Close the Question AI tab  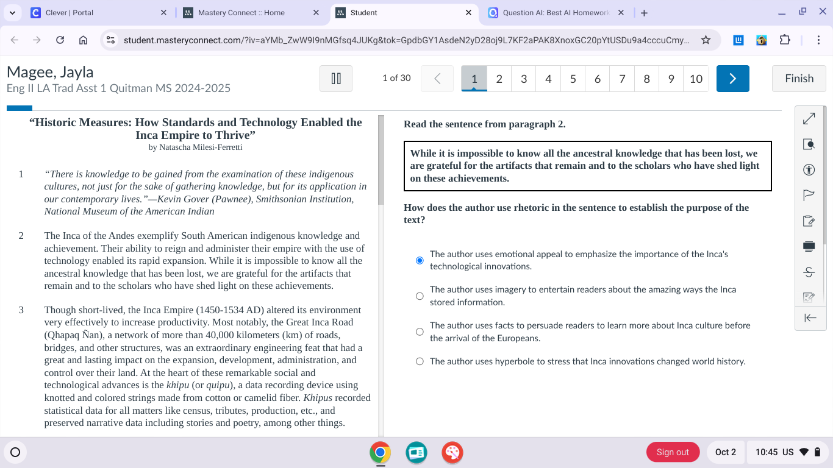coord(621,13)
